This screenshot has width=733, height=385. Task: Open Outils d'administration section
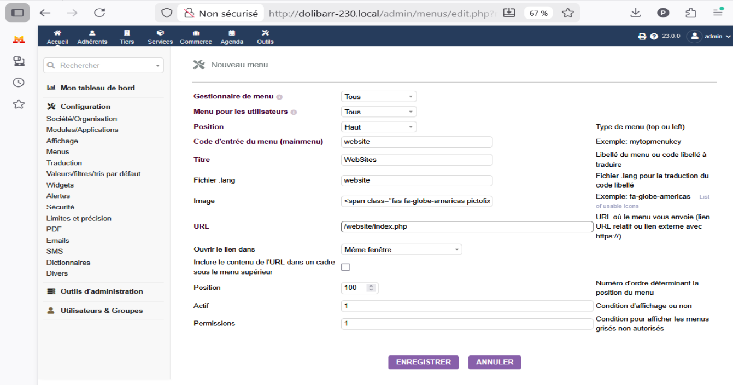coord(102,291)
